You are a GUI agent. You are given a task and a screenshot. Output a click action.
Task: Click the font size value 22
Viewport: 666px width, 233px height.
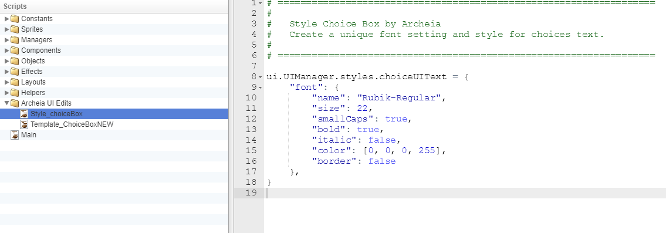click(362, 109)
